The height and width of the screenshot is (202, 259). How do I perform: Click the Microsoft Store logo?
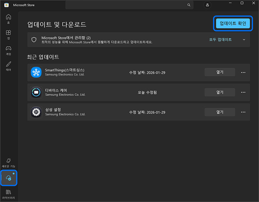6,5
